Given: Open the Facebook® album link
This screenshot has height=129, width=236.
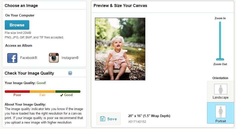Looking at the screenshot, I should pos(29,58).
